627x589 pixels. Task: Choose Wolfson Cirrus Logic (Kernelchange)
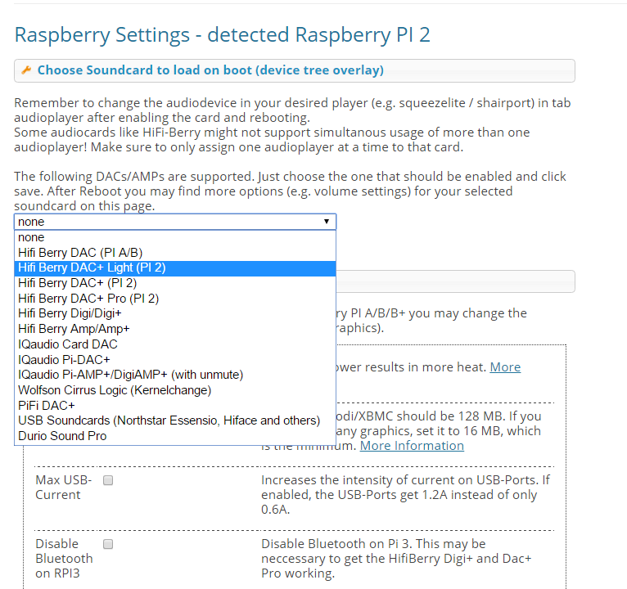click(x=175, y=390)
